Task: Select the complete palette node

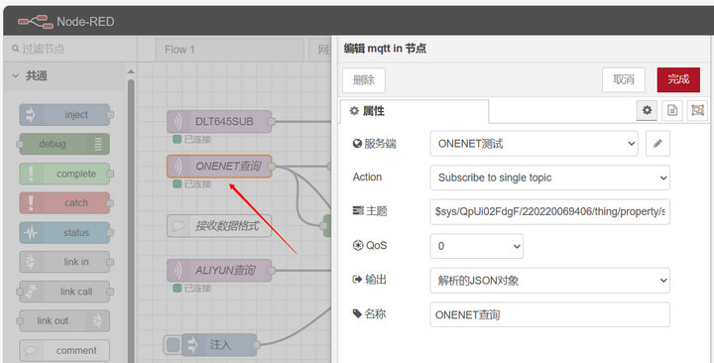Action: click(64, 174)
